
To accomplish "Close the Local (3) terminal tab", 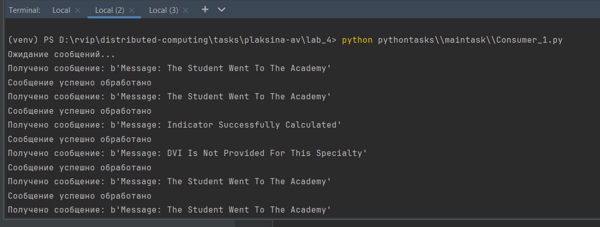I will (x=186, y=10).
